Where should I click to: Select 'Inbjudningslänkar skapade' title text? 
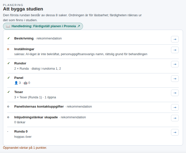(36, 117)
